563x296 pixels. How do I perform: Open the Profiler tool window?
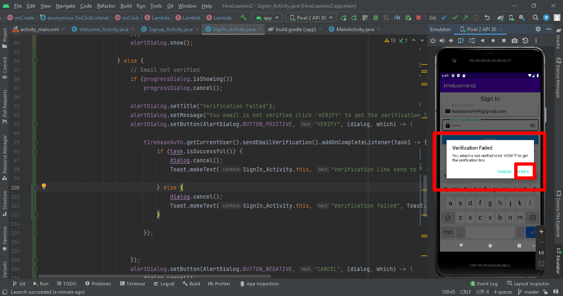click(219, 284)
